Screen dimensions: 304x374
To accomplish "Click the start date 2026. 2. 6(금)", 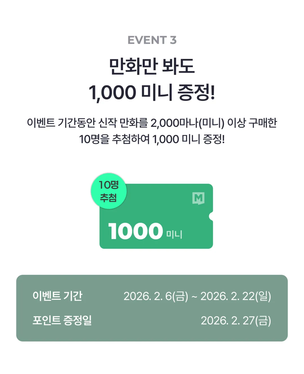I will click(x=156, y=296).
